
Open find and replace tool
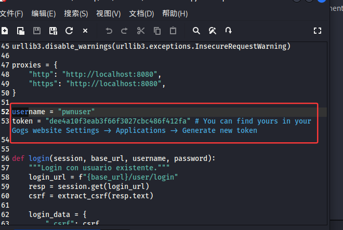[213, 31]
